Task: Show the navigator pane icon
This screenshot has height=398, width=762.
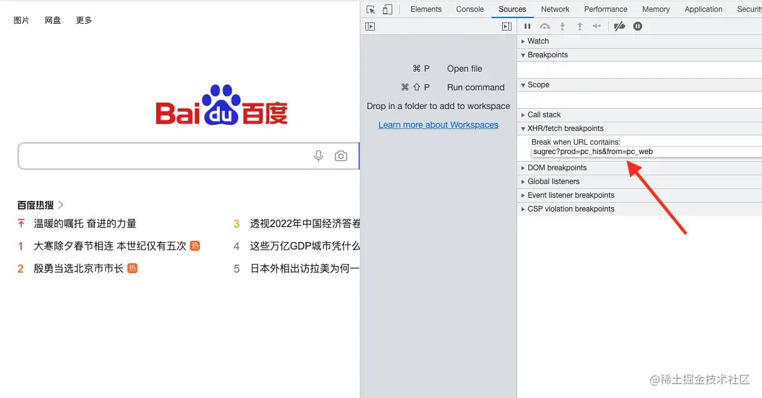Action: click(x=370, y=26)
